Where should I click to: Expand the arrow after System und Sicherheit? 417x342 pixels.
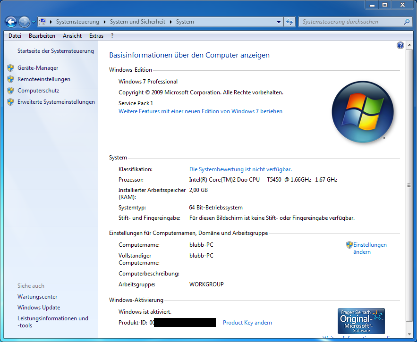[x=171, y=22]
